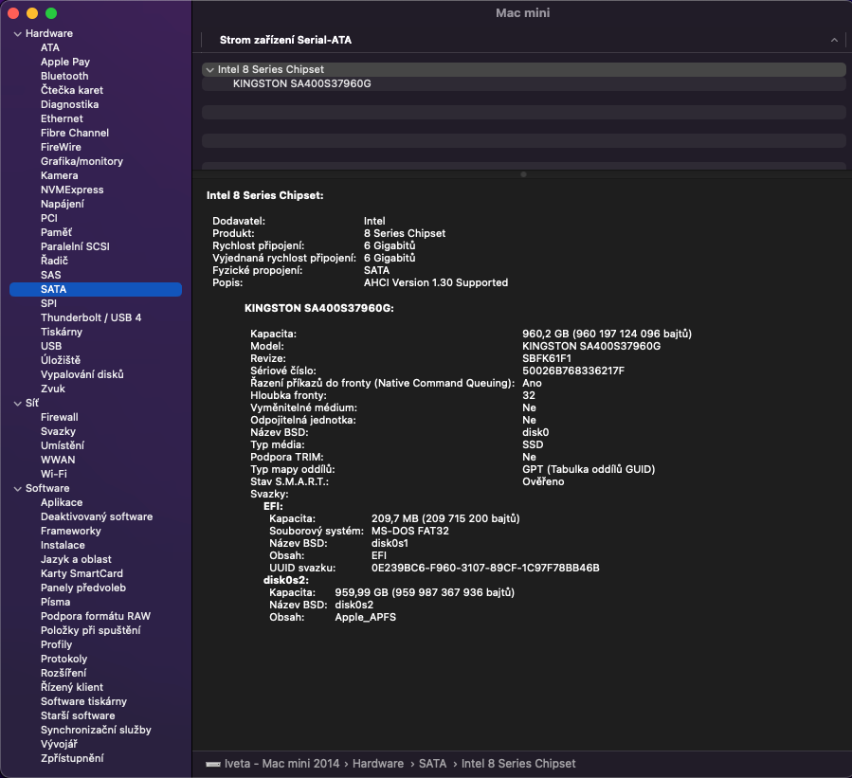Select Řízený klient entry
Image resolution: width=852 pixels, height=778 pixels.
(72, 687)
